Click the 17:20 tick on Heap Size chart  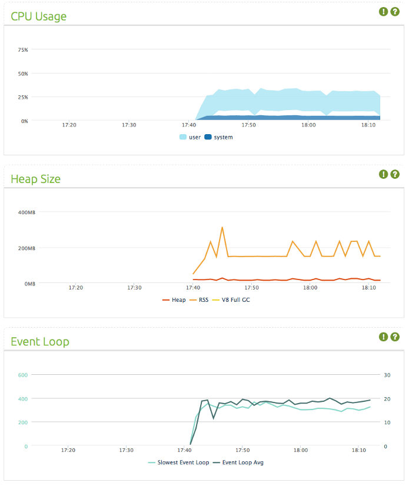coord(76,288)
